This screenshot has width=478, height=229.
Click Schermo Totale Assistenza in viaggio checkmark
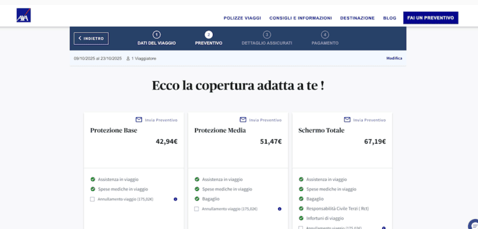point(301,179)
